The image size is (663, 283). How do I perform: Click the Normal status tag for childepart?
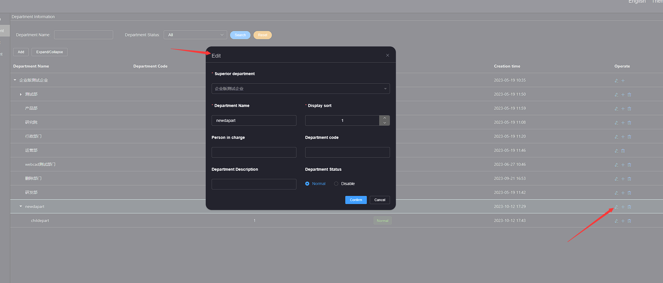(382, 221)
